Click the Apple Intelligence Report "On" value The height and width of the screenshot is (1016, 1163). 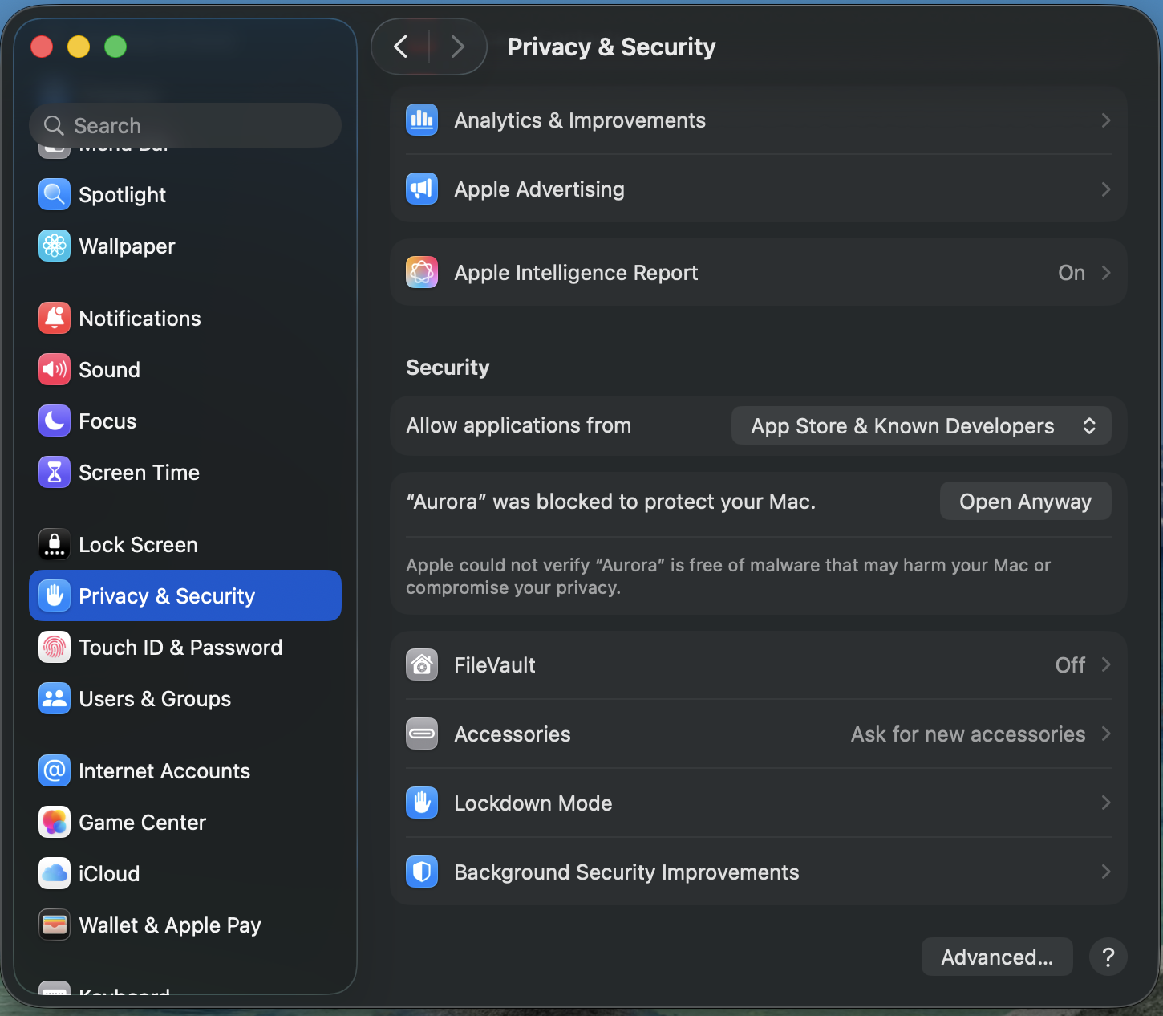[x=1072, y=273]
